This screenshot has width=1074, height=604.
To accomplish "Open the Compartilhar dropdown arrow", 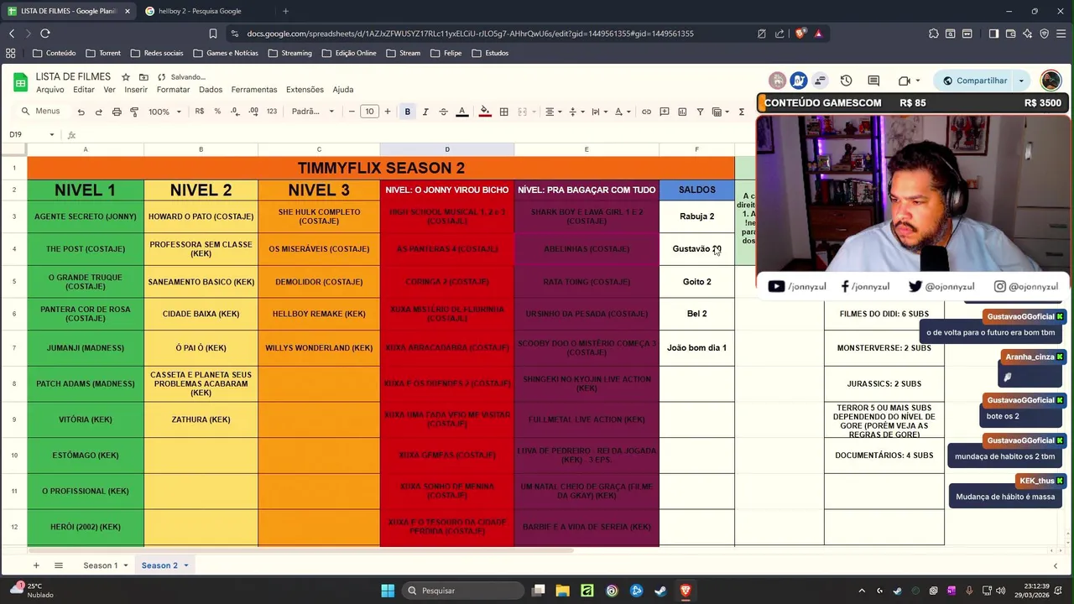I will [x=1021, y=81].
